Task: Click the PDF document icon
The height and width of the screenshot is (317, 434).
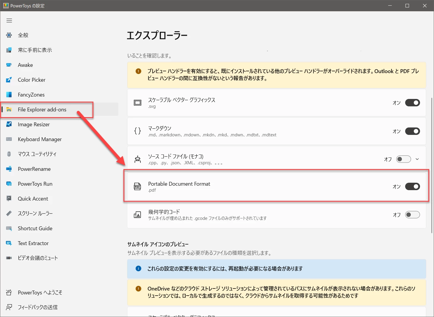Action: [x=137, y=187]
